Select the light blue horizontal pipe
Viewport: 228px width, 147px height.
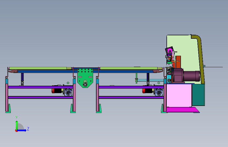(150, 80)
